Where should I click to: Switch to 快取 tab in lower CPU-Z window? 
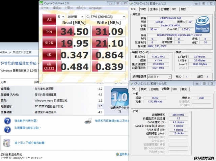(144, 89)
